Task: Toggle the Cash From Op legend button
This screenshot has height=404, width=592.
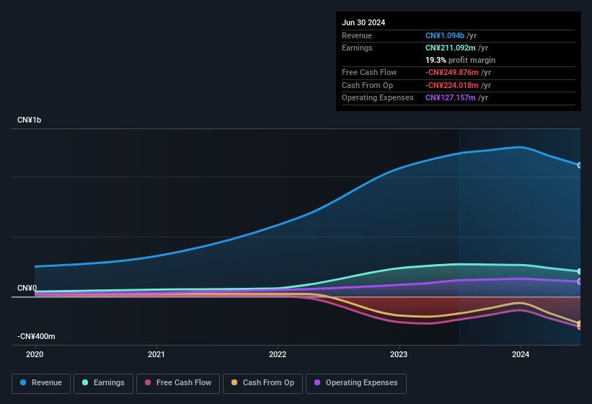Action: pyautogui.click(x=262, y=383)
